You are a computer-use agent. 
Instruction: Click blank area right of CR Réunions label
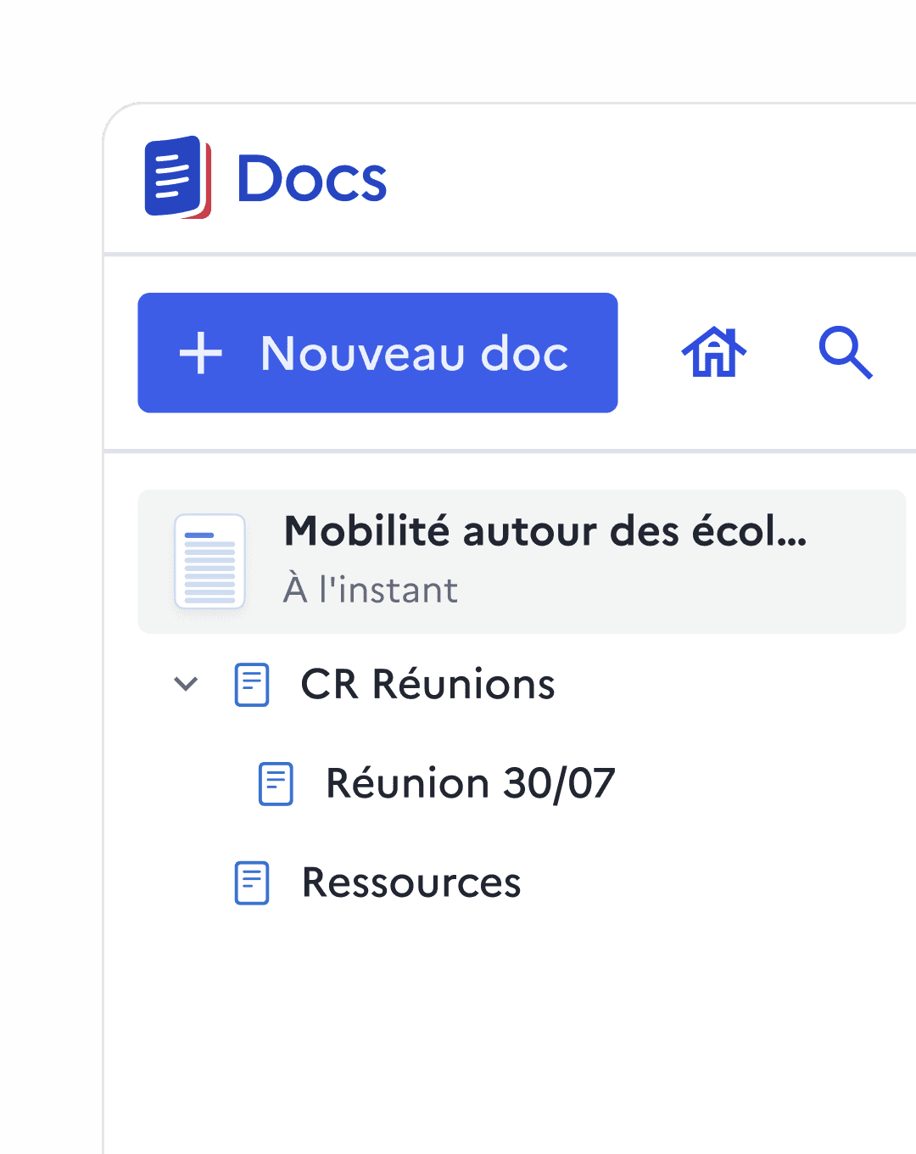pos(729,685)
